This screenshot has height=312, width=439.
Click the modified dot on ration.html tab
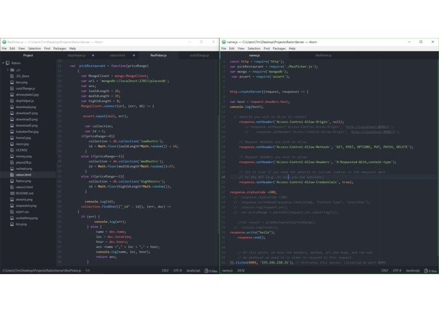[x=134, y=56]
